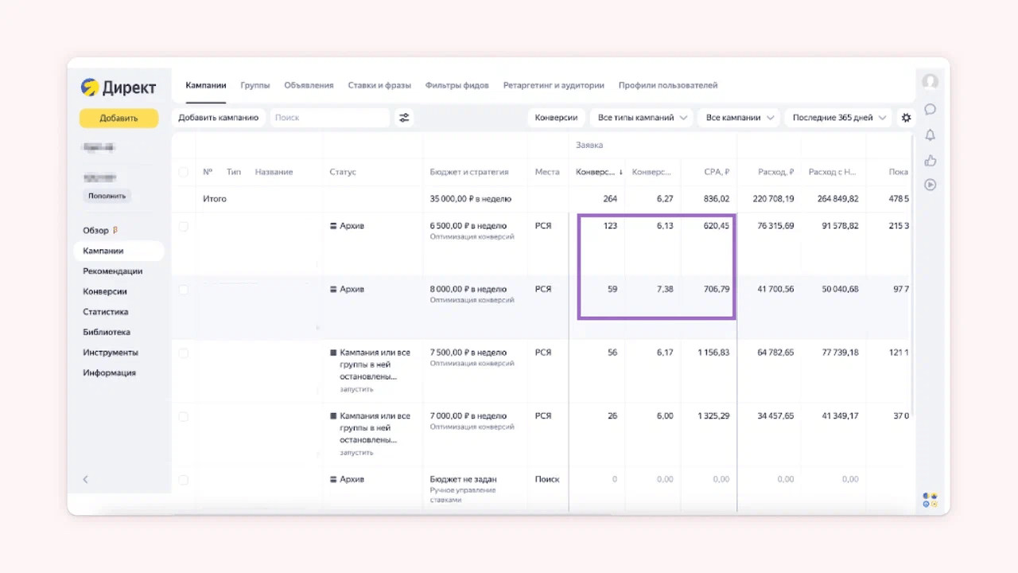Open Статистика in the sidebar
The height and width of the screenshot is (573, 1018).
[x=105, y=312]
